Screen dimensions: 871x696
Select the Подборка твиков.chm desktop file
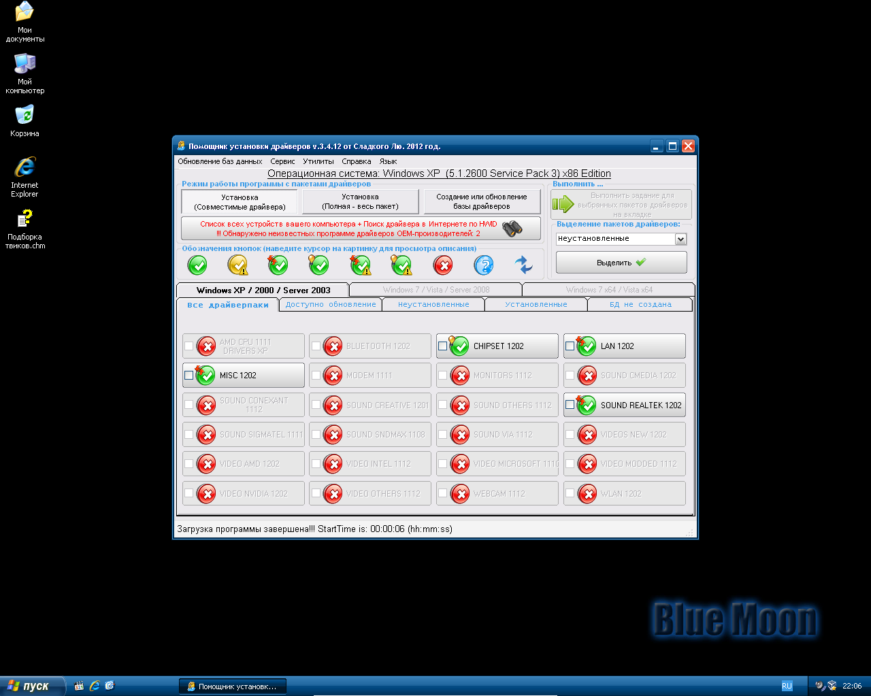pyautogui.click(x=25, y=229)
